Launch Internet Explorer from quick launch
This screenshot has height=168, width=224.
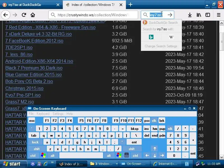tap(46, 164)
